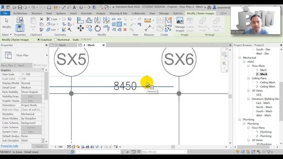Click the Align tool icon
Viewport: 283px width, 159px height.
tap(80, 20)
